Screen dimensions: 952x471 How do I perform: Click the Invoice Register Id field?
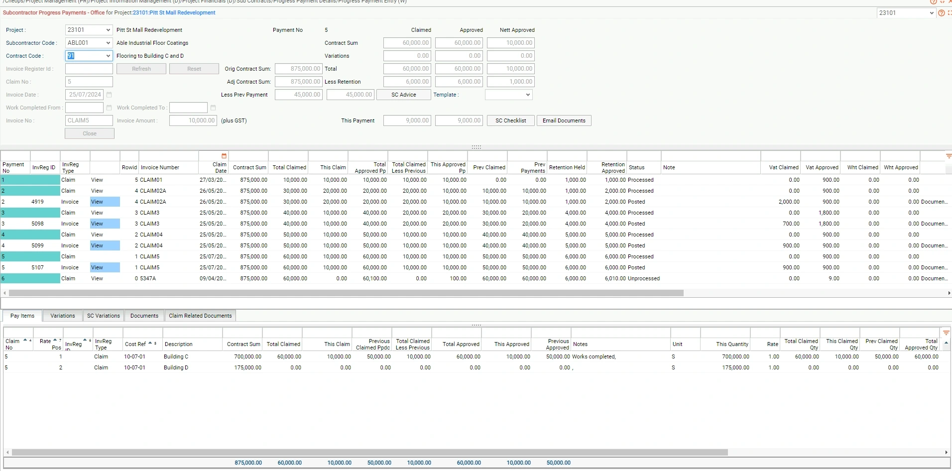click(x=89, y=69)
